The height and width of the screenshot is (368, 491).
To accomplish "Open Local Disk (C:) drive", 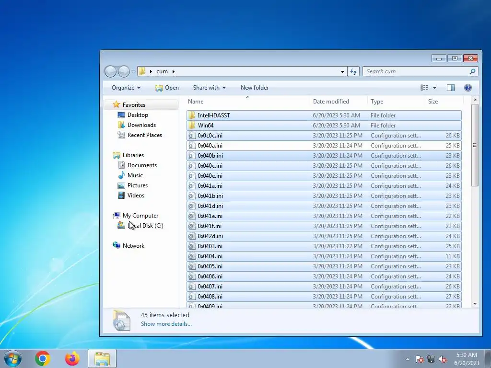I will click(x=145, y=225).
